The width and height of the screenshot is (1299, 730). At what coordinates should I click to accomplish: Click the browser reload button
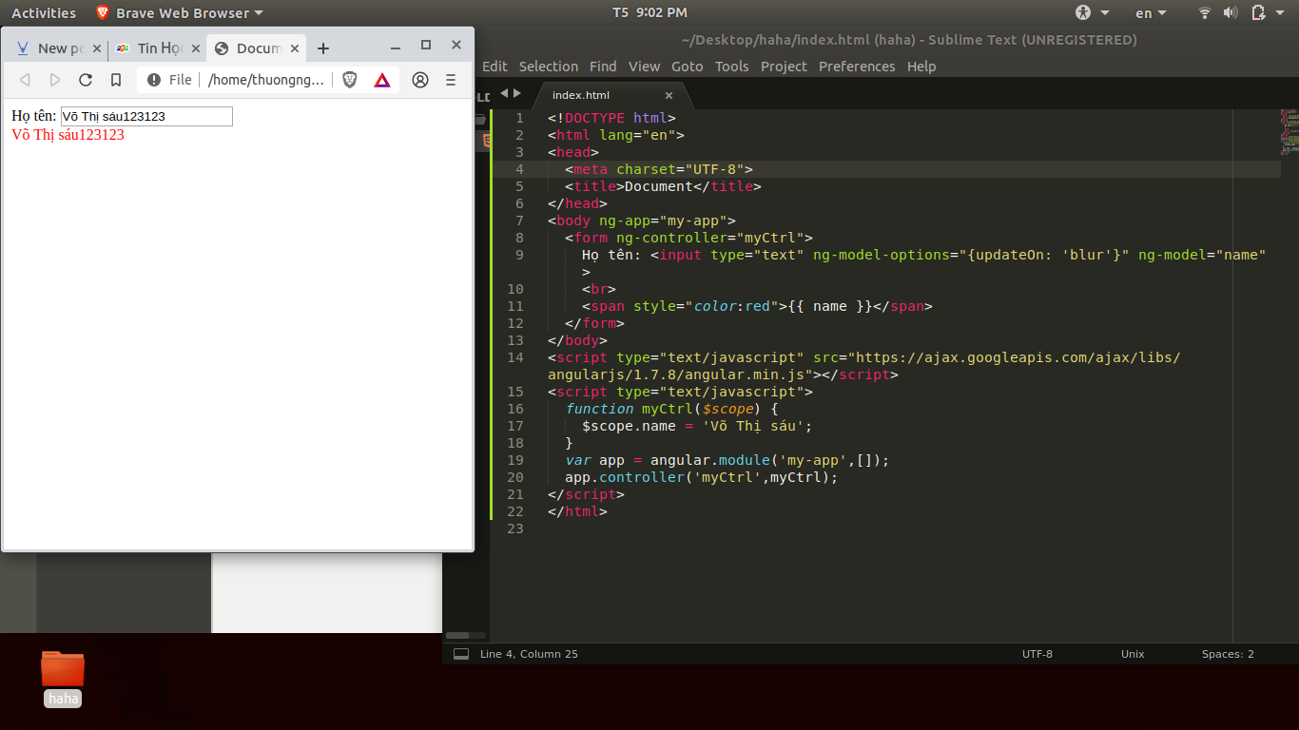(86, 80)
